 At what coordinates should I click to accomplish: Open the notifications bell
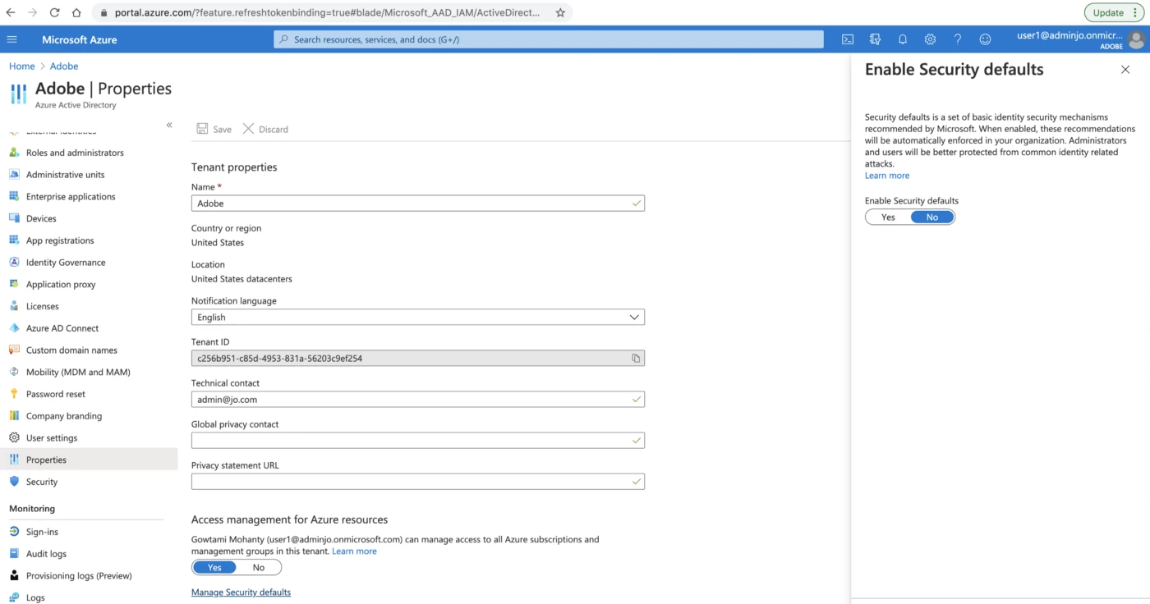[903, 39]
